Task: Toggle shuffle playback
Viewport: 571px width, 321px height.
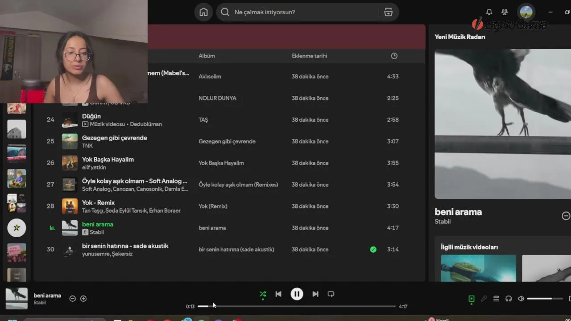Action: point(263,294)
